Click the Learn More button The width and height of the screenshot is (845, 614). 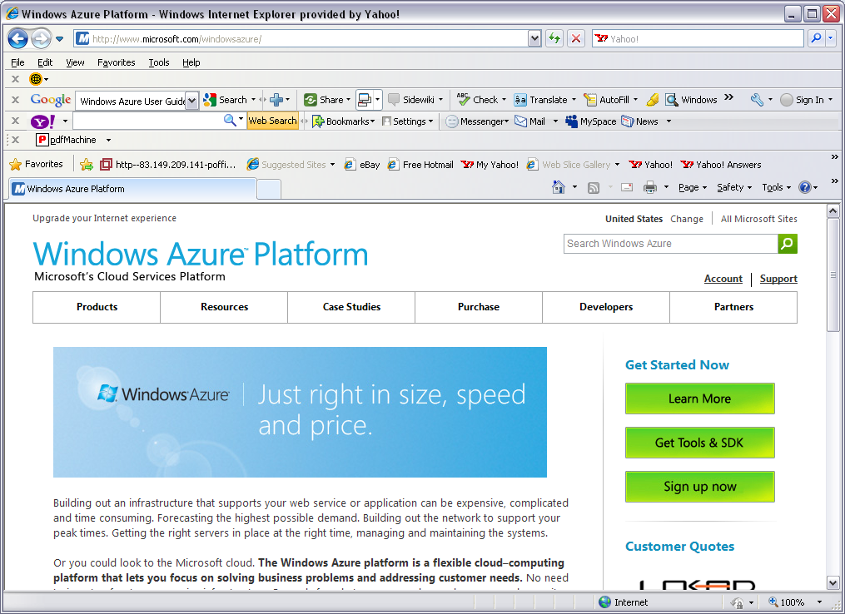699,399
